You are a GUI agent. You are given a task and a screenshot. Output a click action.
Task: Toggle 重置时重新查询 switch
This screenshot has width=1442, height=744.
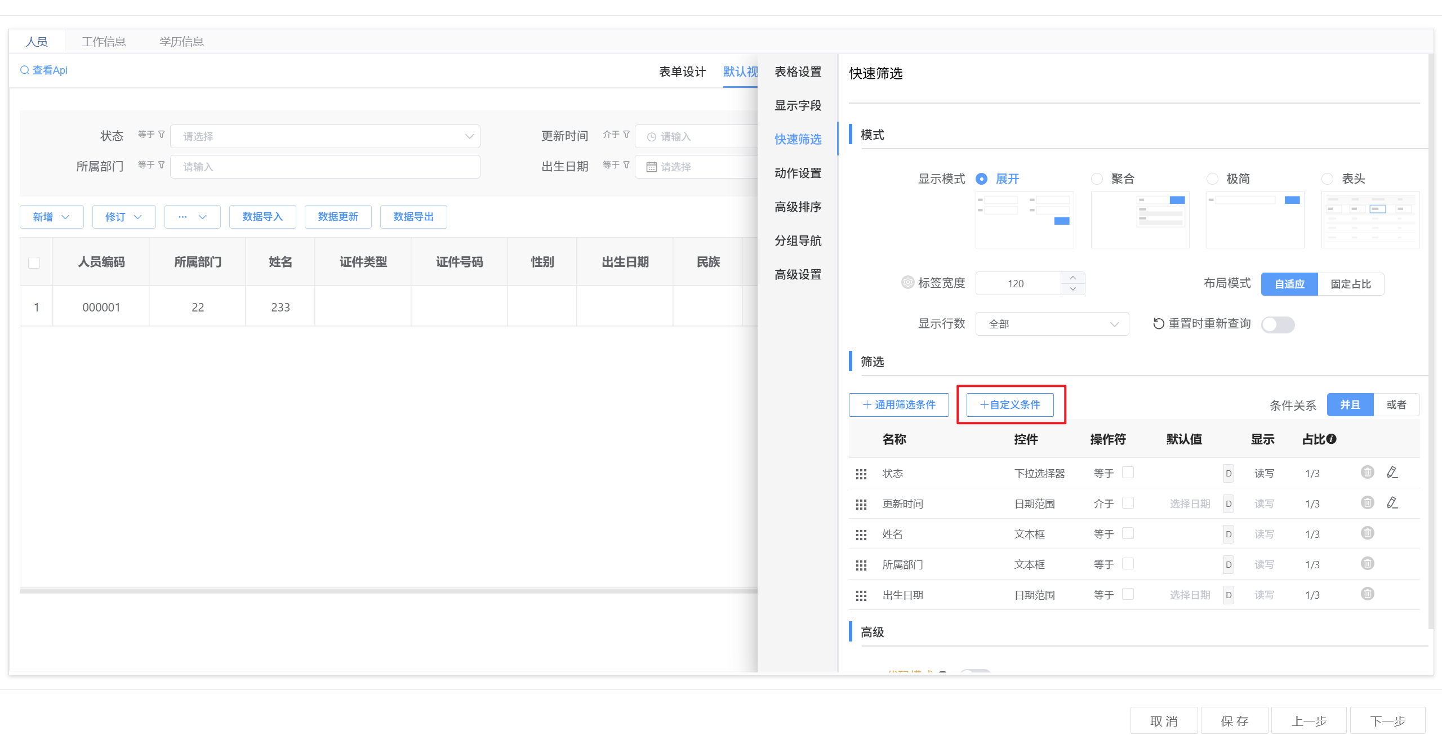[x=1278, y=324]
